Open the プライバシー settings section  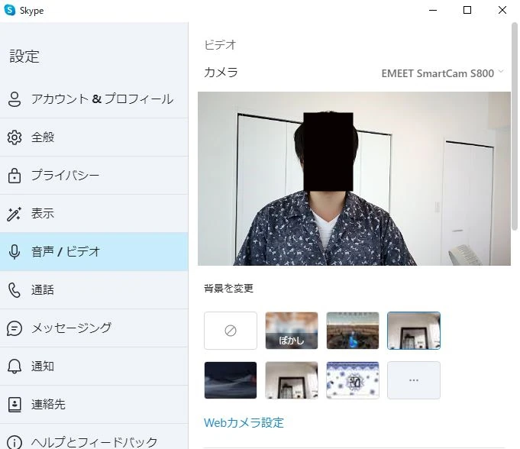point(65,176)
